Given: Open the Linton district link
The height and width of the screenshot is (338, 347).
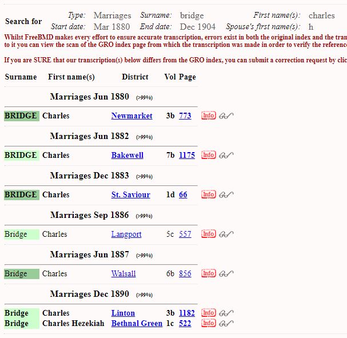Looking at the screenshot, I should pyautogui.click(x=123, y=313).
